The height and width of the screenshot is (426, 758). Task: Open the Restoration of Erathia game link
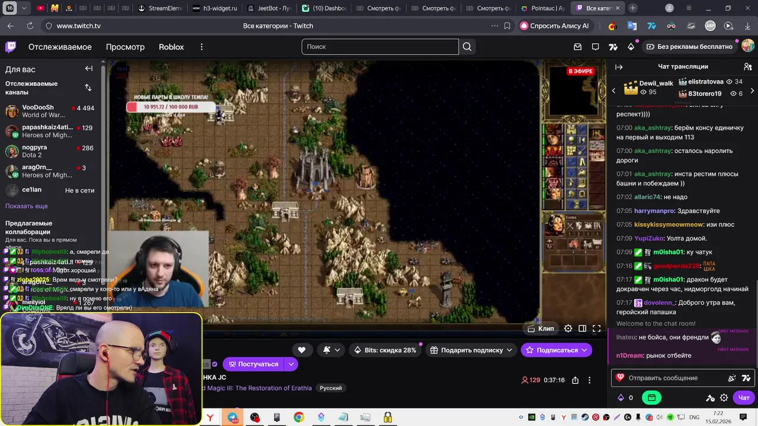pyautogui.click(x=257, y=388)
